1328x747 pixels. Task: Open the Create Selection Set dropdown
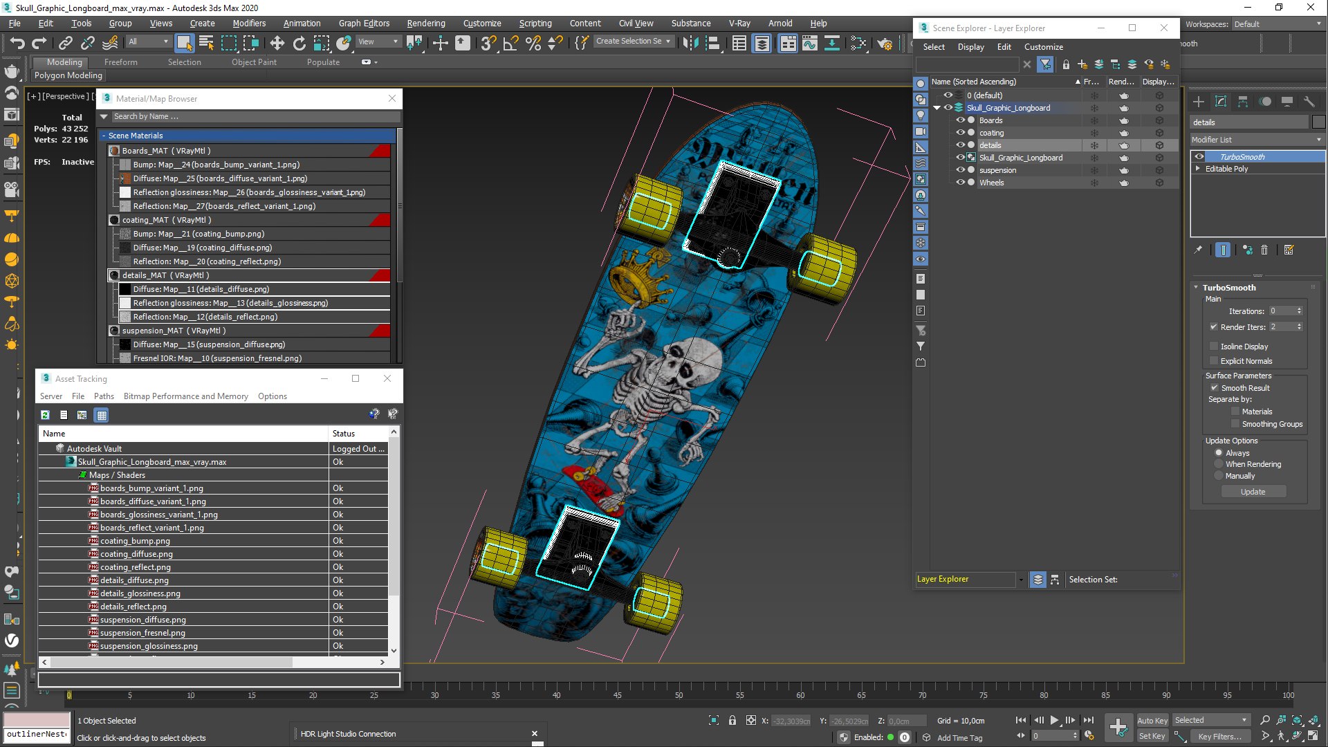[633, 41]
